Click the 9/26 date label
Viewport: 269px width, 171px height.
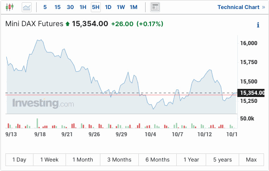(94, 134)
